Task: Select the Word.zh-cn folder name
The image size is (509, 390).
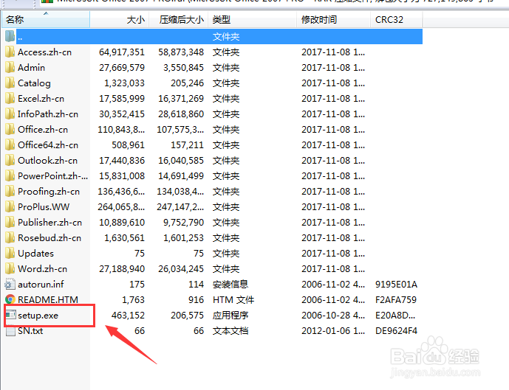Action: (43, 269)
